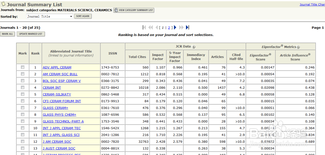Mark the J AM CERAM SOC checkbox
Screen dimensions: 325x155
click(23, 142)
